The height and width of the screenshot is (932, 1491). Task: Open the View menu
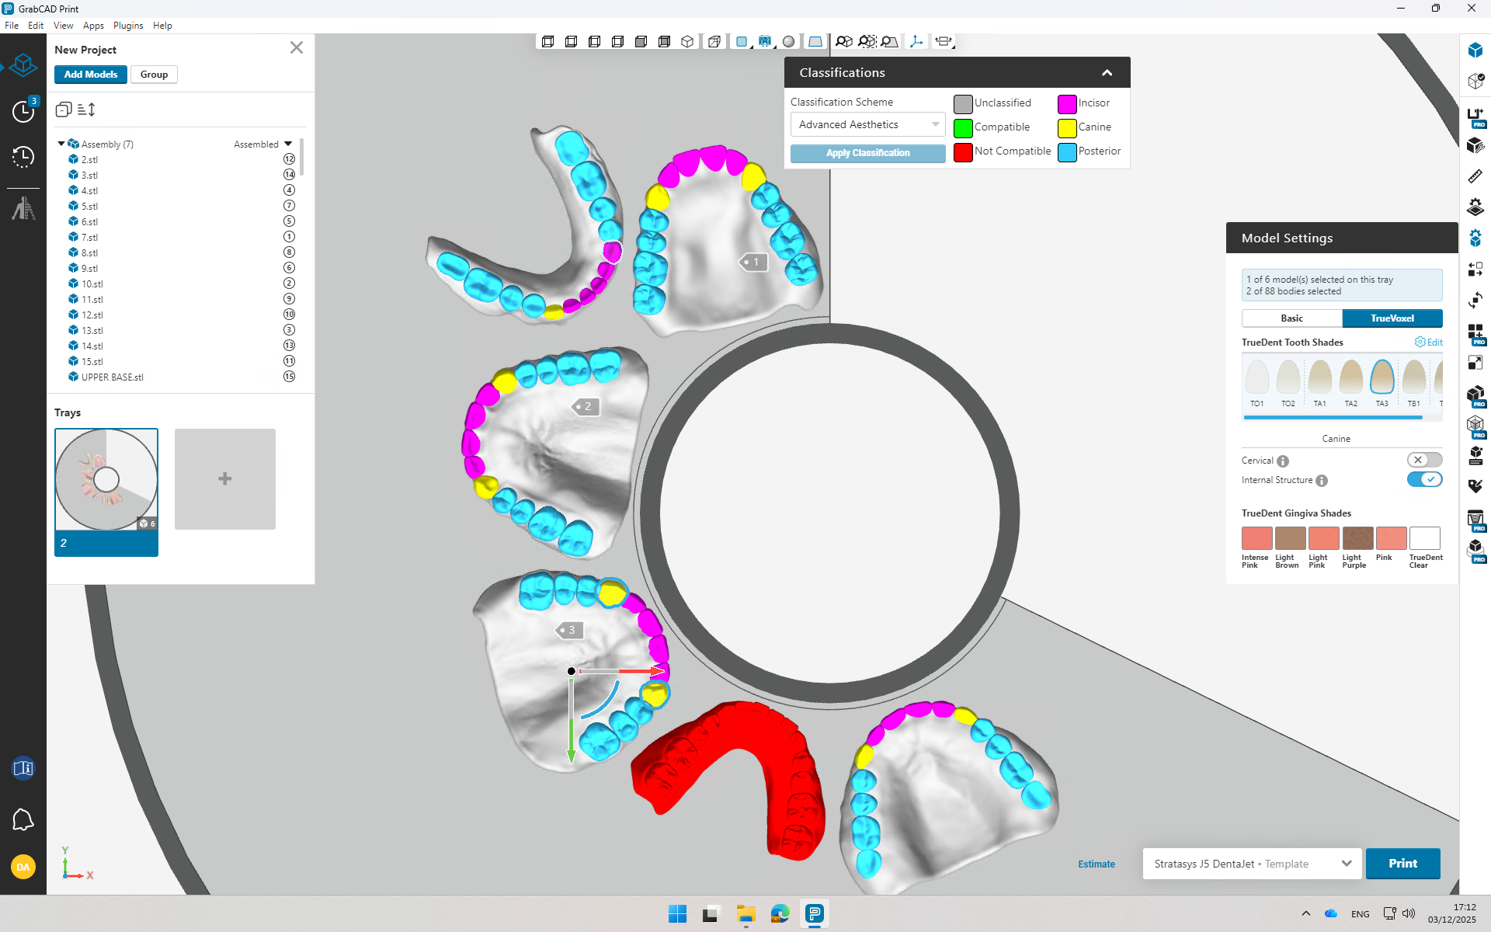tap(63, 26)
